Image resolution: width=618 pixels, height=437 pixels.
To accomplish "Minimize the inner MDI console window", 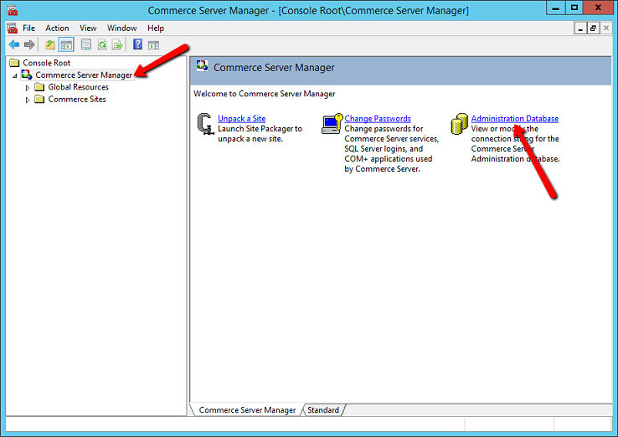I will point(580,28).
